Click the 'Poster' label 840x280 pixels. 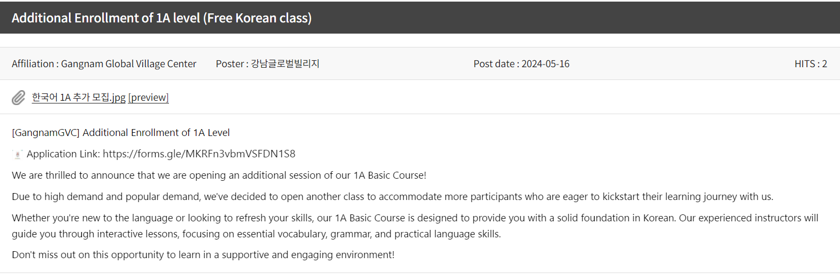(x=230, y=64)
